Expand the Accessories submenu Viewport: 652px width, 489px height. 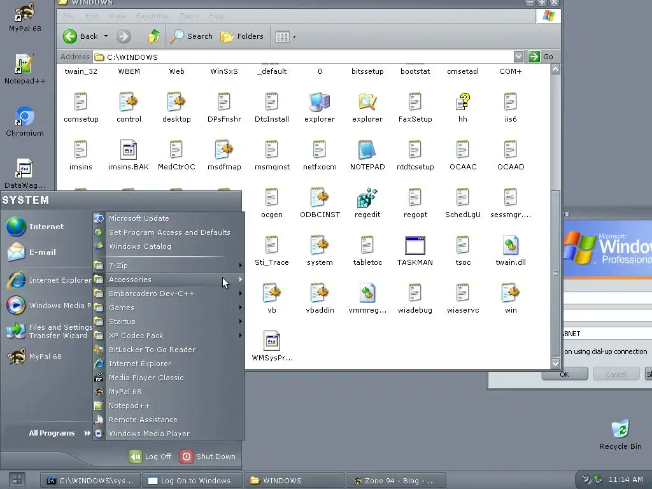[x=168, y=280]
